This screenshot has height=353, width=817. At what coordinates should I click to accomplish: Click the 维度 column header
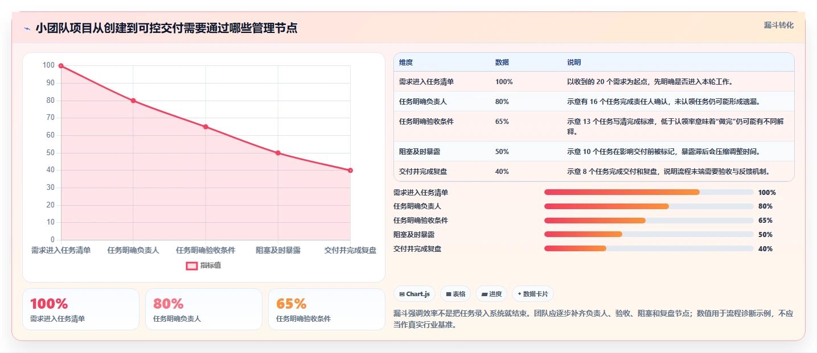point(406,63)
